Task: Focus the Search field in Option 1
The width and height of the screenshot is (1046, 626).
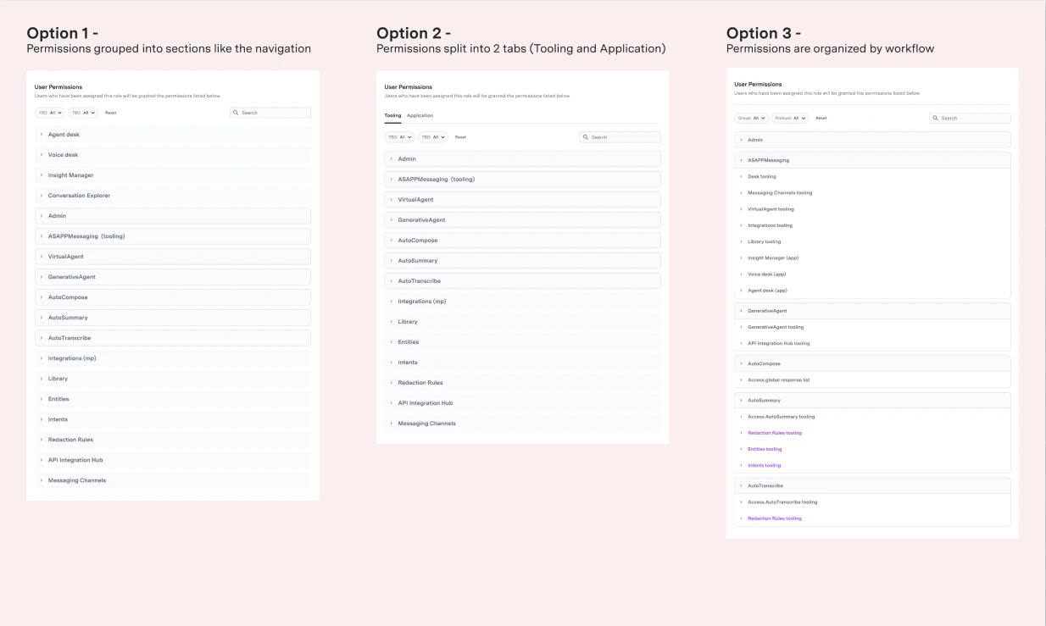Action: [270, 112]
